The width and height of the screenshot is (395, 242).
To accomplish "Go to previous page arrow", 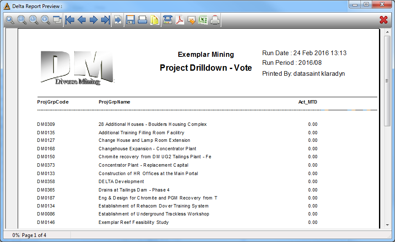I will click(x=82, y=20).
